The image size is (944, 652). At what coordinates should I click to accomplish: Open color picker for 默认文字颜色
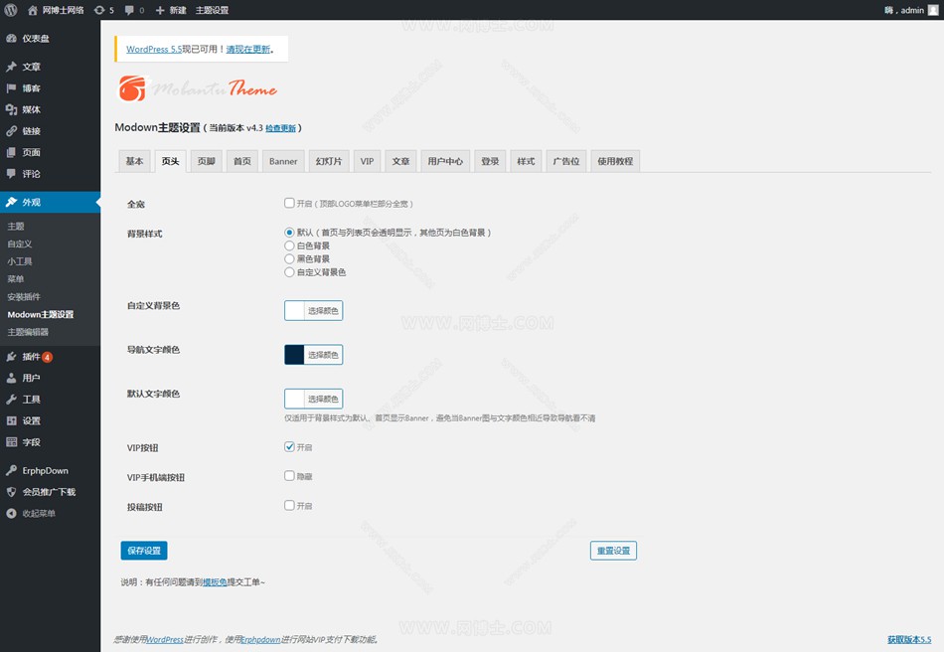tap(313, 399)
